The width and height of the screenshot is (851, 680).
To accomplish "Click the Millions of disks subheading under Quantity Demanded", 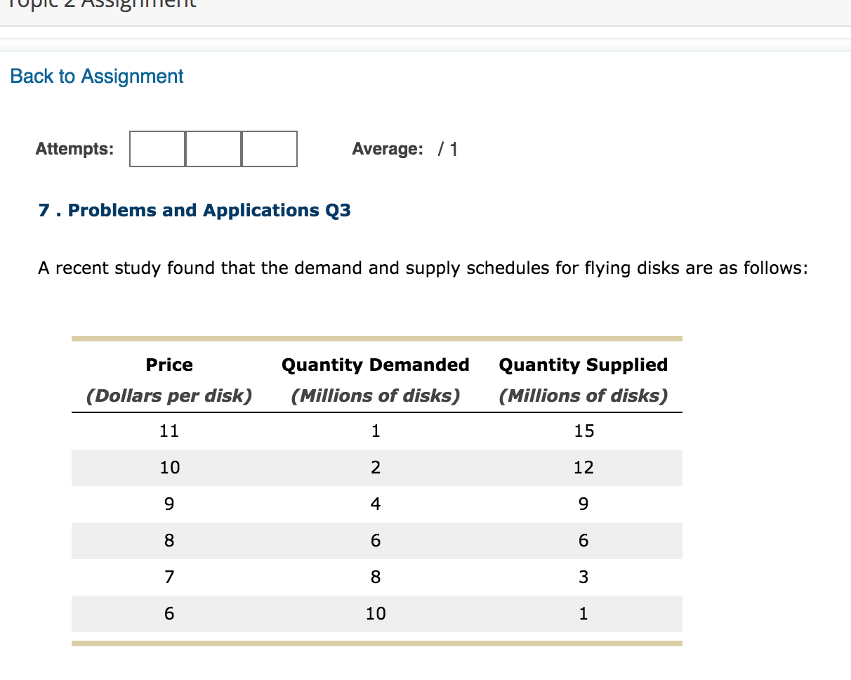I will 375,395.
